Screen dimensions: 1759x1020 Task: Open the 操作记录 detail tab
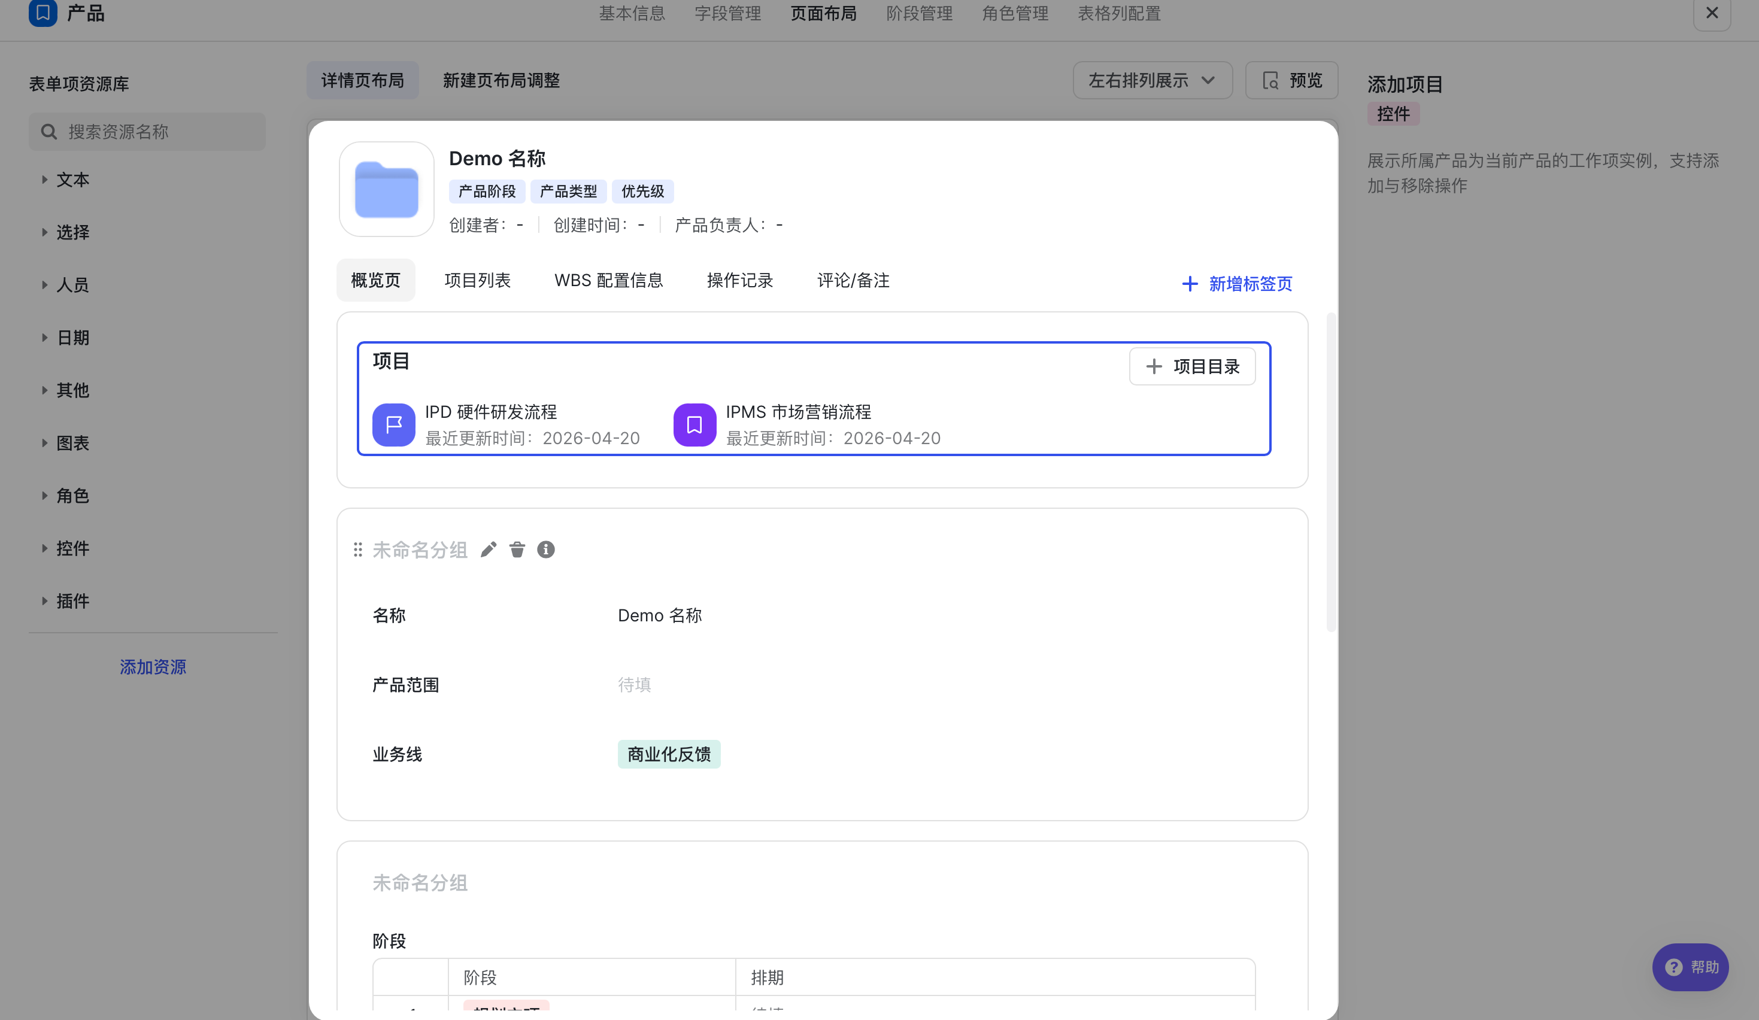point(740,281)
